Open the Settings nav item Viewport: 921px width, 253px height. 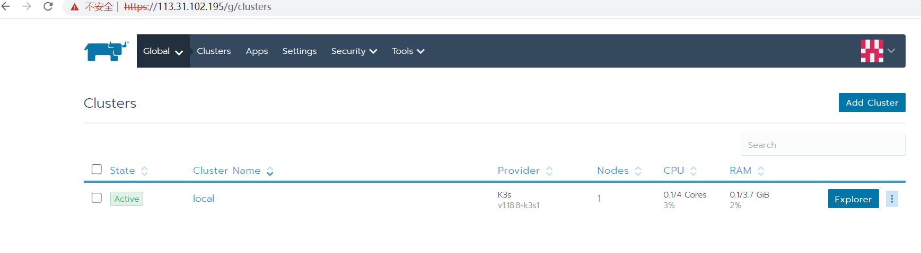click(x=299, y=51)
